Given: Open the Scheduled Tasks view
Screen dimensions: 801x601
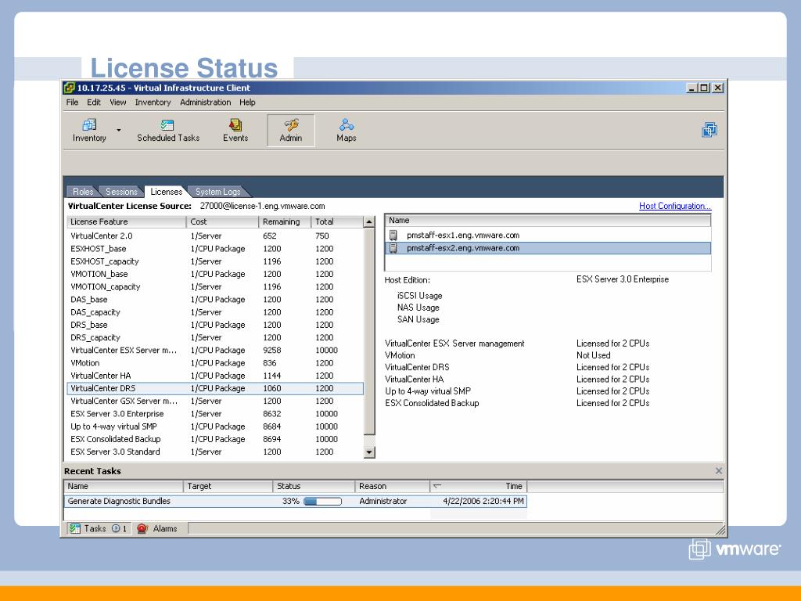Looking at the screenshot, I should 168,131.
